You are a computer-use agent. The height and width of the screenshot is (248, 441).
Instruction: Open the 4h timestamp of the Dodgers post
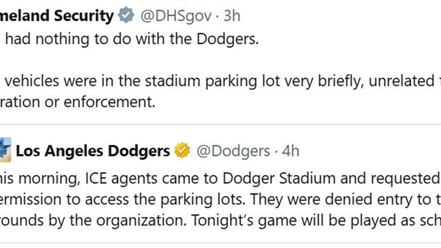(291, 151)
